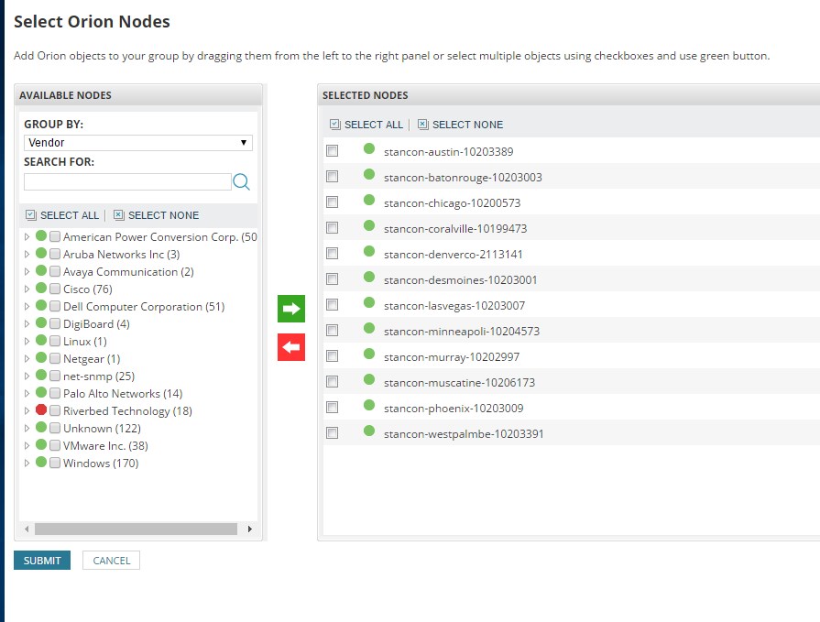Click green status dot beside stancon-austin-10203389
This screenshot has height=622, width=820.
pyautogui.click(x=369, y=149)
